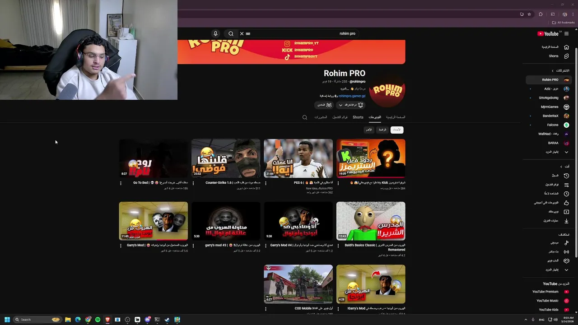Open the PES 6 video thumbnail
578x325 pixels.
click(298, 158)
